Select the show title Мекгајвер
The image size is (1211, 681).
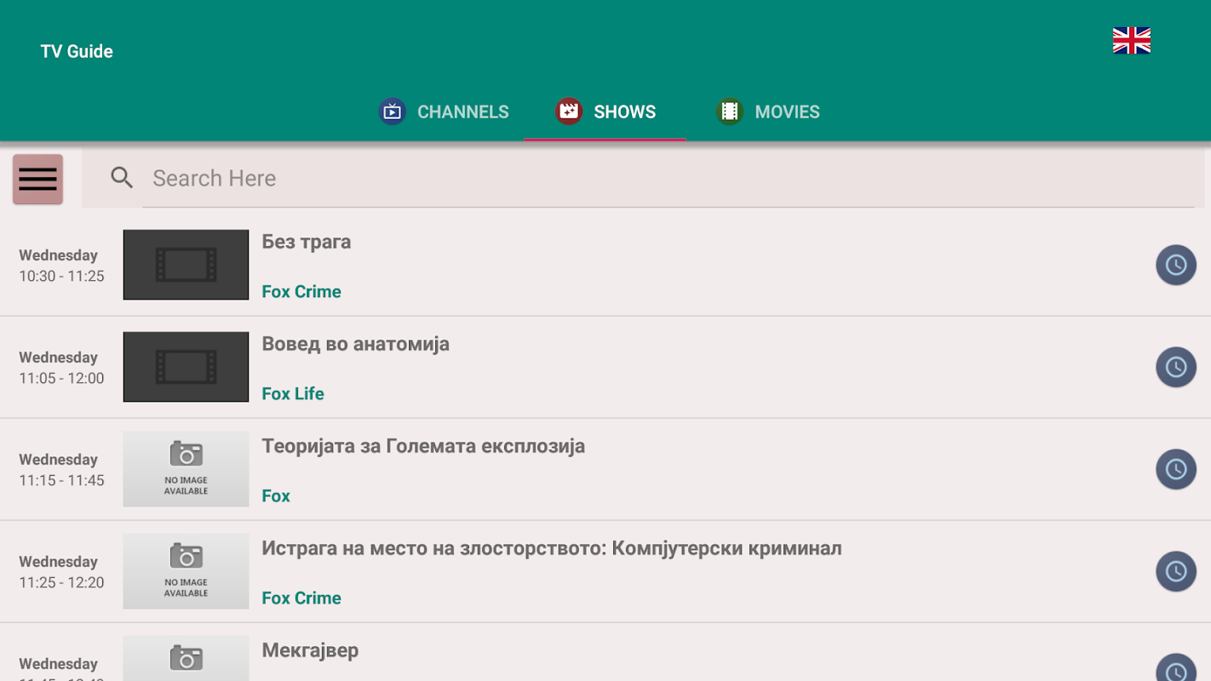(x=310, y=651)
